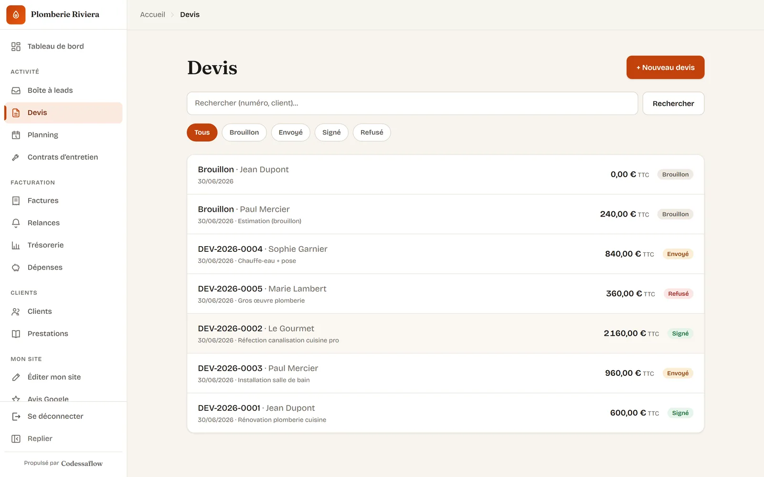Click the Envoyé badge on DEV-2026-0003
The height and width of the screenshot is (477, 764).
(x=678, y=373)
